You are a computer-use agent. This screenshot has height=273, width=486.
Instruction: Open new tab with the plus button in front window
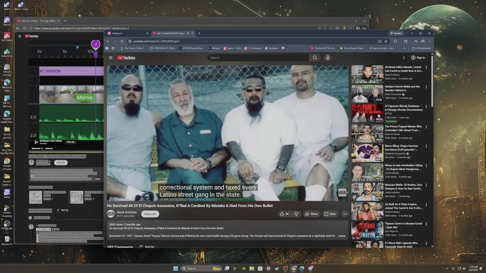199,33
